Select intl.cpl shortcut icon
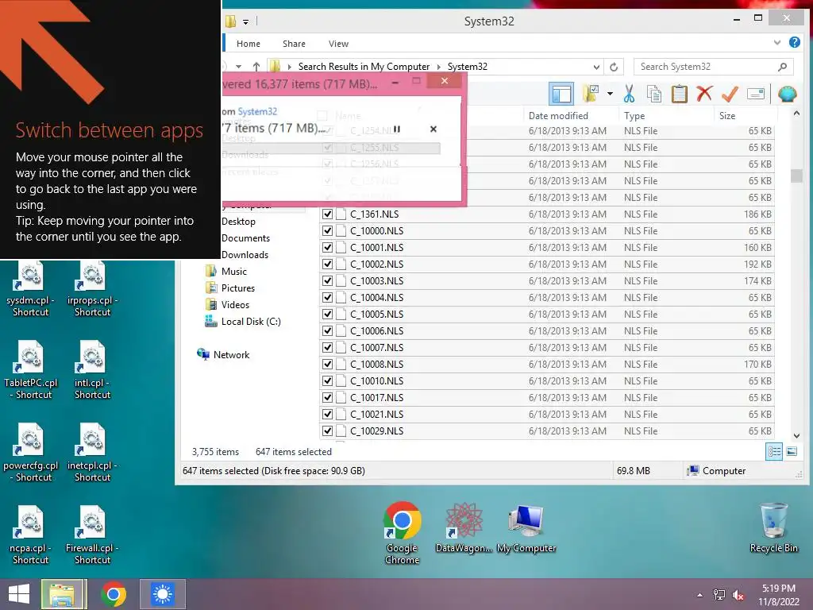 92,370
